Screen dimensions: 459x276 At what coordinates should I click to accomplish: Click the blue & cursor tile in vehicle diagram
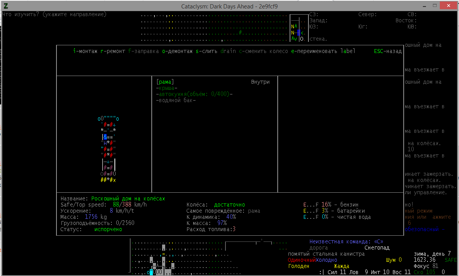tap(105, 137)
